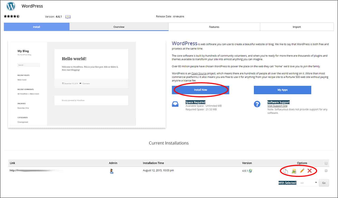This screenshot has width=338, height=198.
Task: Click the Install Now button
Action: pos(200,90)
